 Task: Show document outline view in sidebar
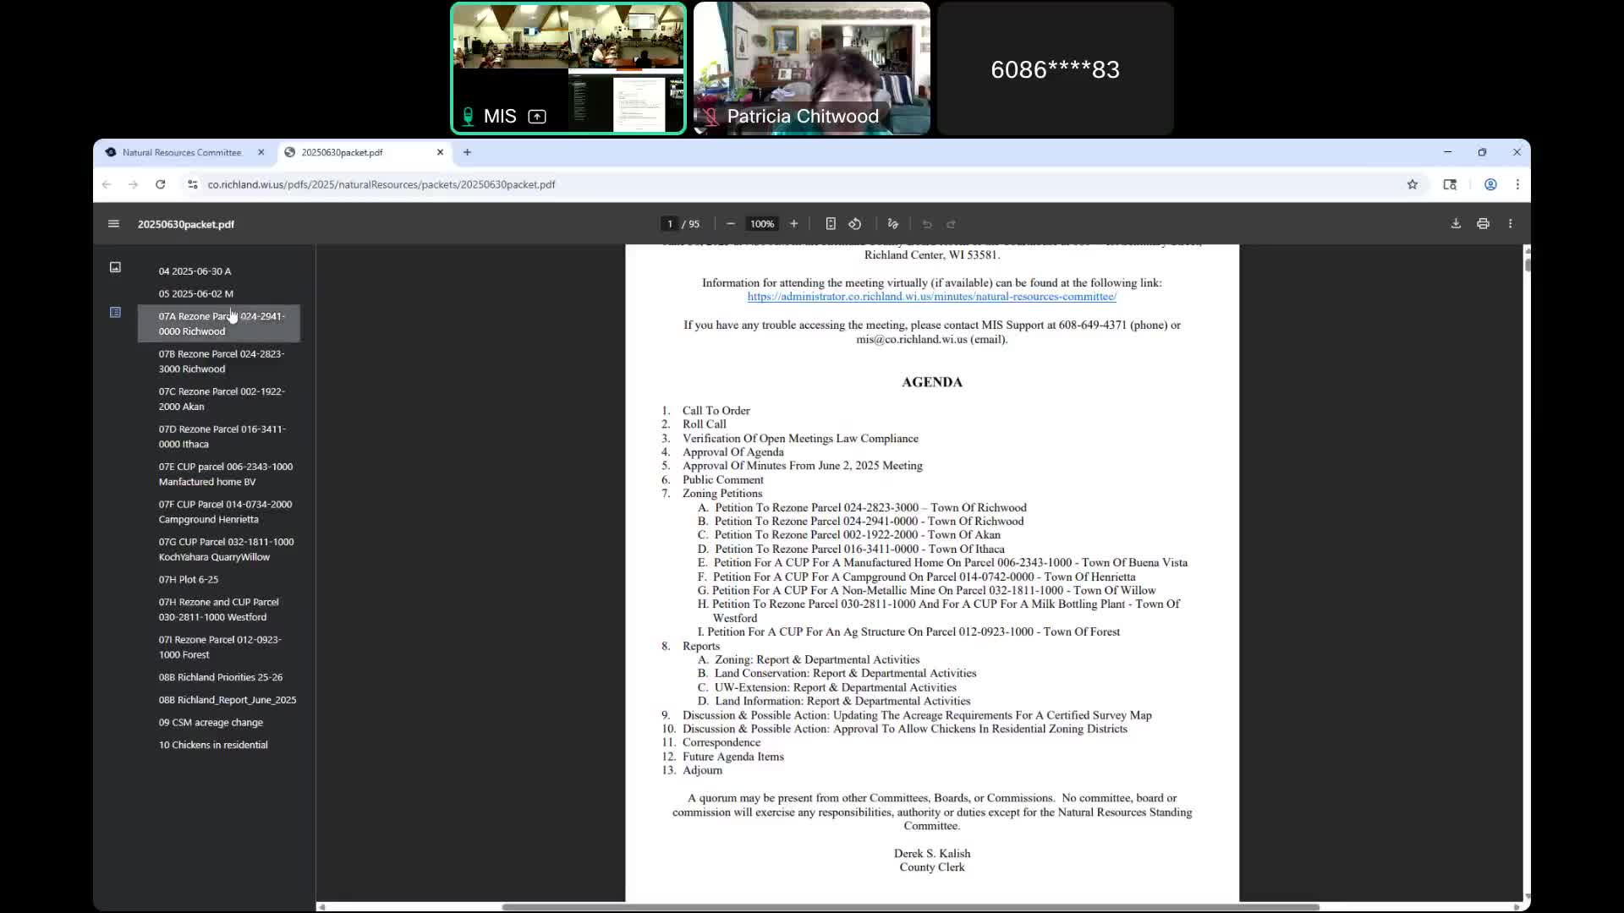coord(115,313)
